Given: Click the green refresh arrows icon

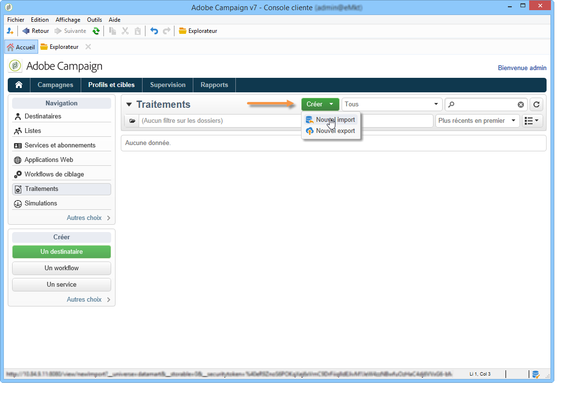Looking at the screenshot, I should [96, 31].
